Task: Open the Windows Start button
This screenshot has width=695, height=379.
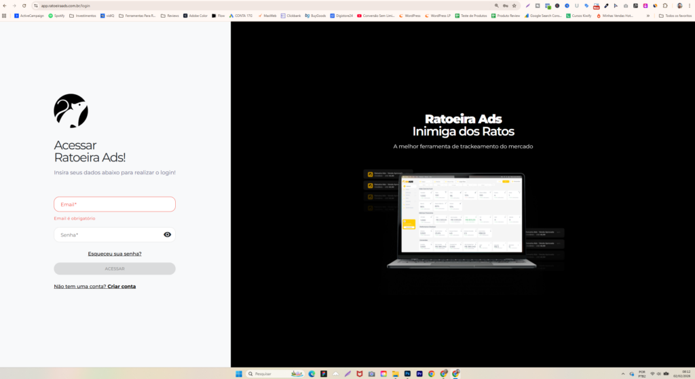Action: pos(239,374)
